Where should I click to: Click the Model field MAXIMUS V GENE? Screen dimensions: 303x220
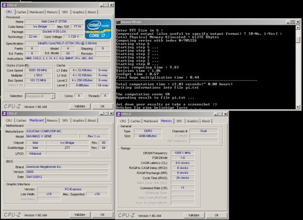point(52,136)
